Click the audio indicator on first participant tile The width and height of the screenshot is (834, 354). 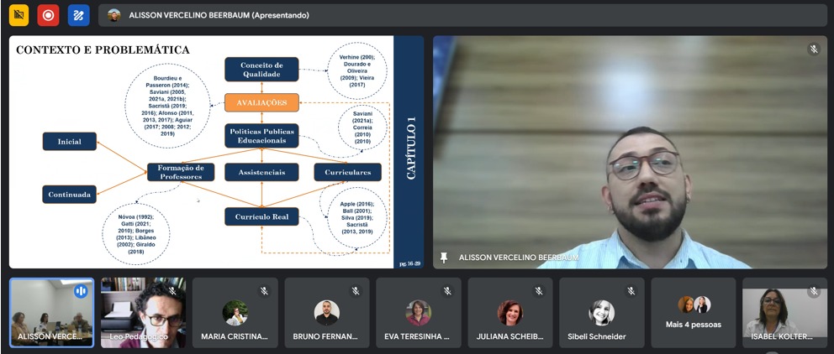tap(81, 291)
